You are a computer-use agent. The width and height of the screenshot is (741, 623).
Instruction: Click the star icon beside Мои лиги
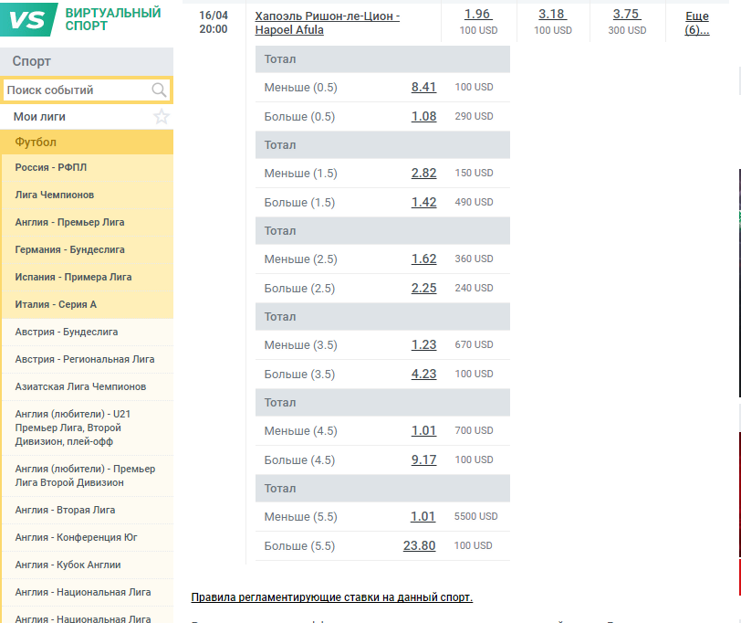click(x=162, y=117)
